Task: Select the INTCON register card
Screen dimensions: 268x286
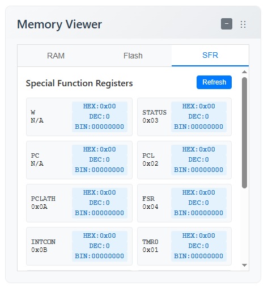Action: pyautogui.click(x=79, y=246)
